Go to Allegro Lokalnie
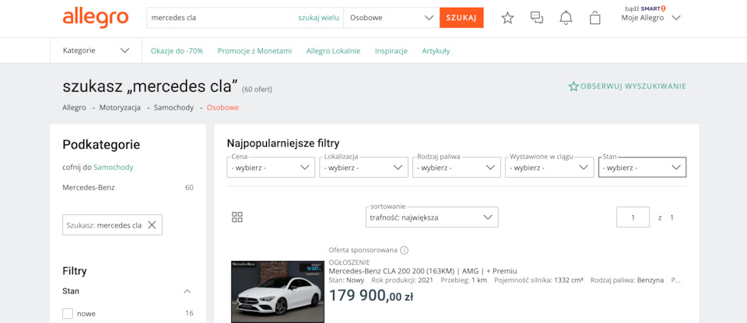Viewport: 747px width, 323px height. tap(334, 51)
